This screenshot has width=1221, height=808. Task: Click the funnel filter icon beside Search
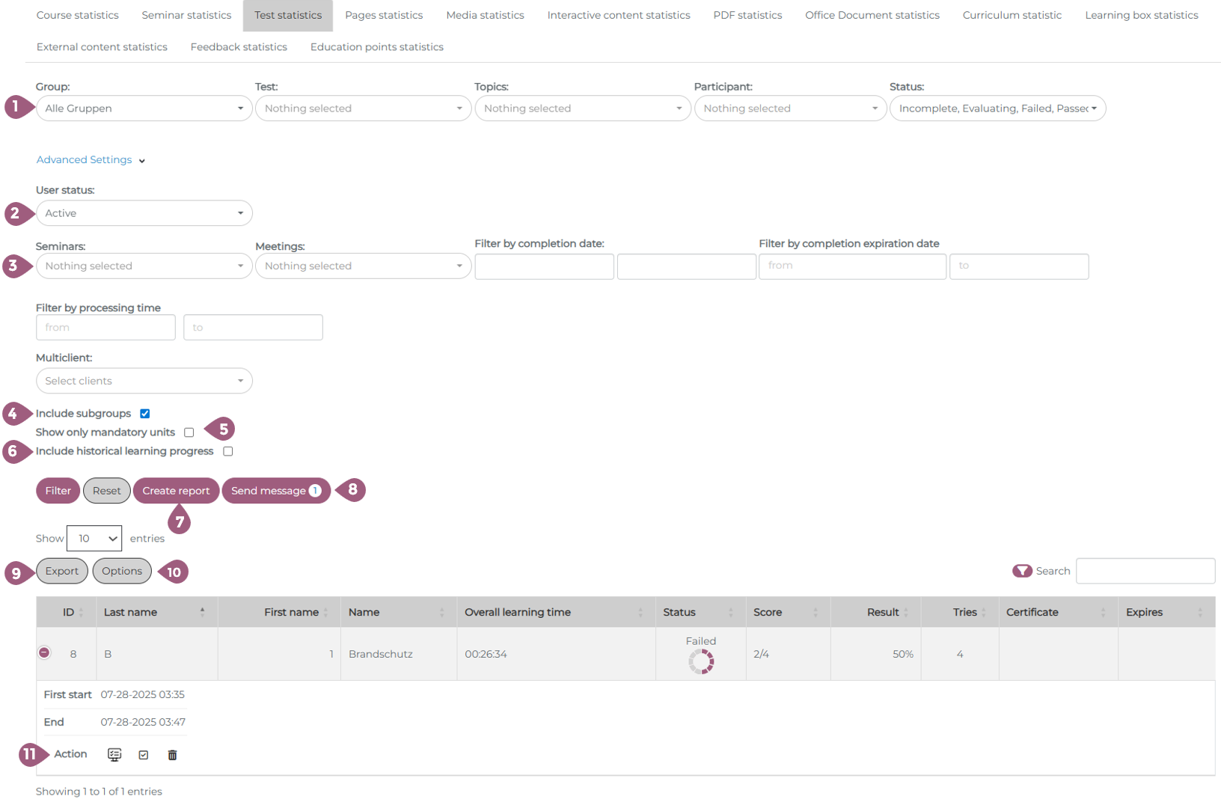(x=1022, y=571)
